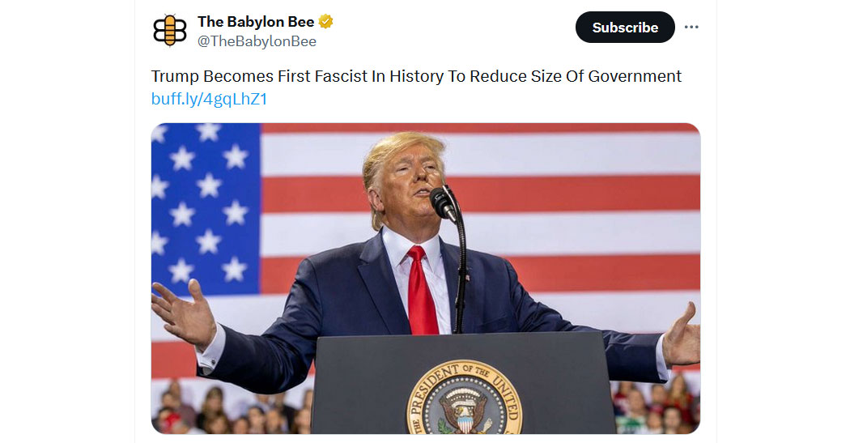Image resolution: width=850 pixels, height=443 pixels.
Task: Click the outstretched hand at photo's right edge
Action: click(x=682, y=336)
